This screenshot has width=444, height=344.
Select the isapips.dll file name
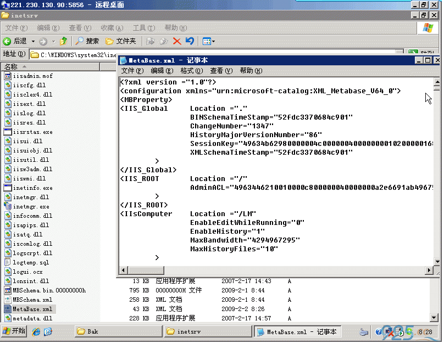point(31,225)
